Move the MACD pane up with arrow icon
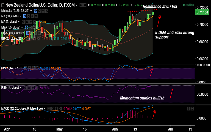Viewport: 211px width, 133px height. pos(188,109)
